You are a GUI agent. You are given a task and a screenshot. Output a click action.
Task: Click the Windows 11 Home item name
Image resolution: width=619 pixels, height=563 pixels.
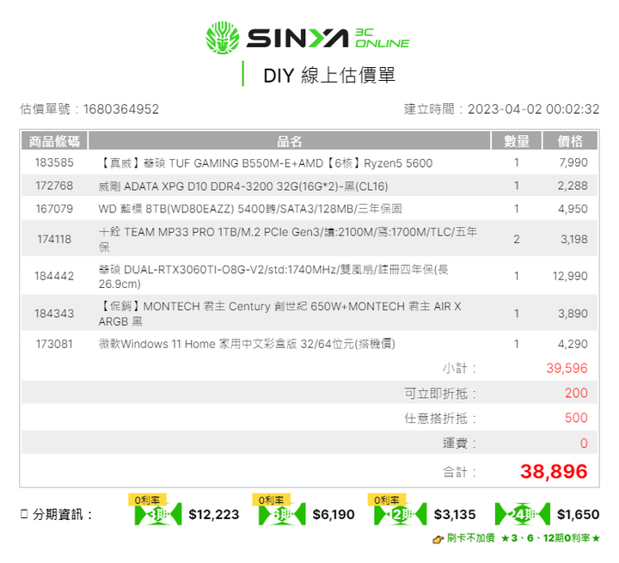[247, 344]
